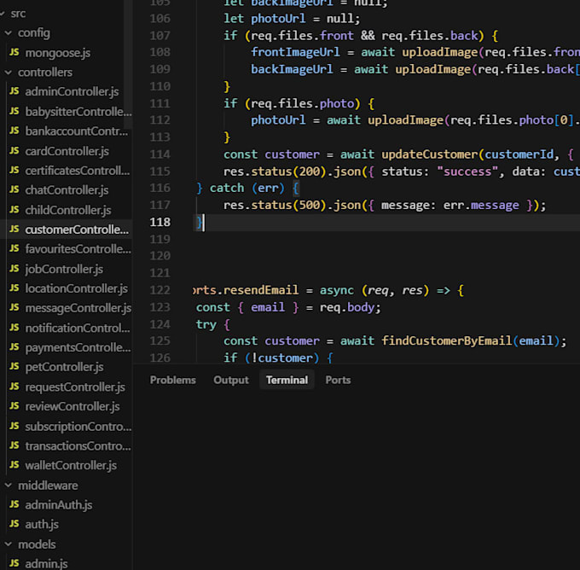This screenshot has width=580, height=570.
Task: Open jobController.js file
Action: click(64, 269)
